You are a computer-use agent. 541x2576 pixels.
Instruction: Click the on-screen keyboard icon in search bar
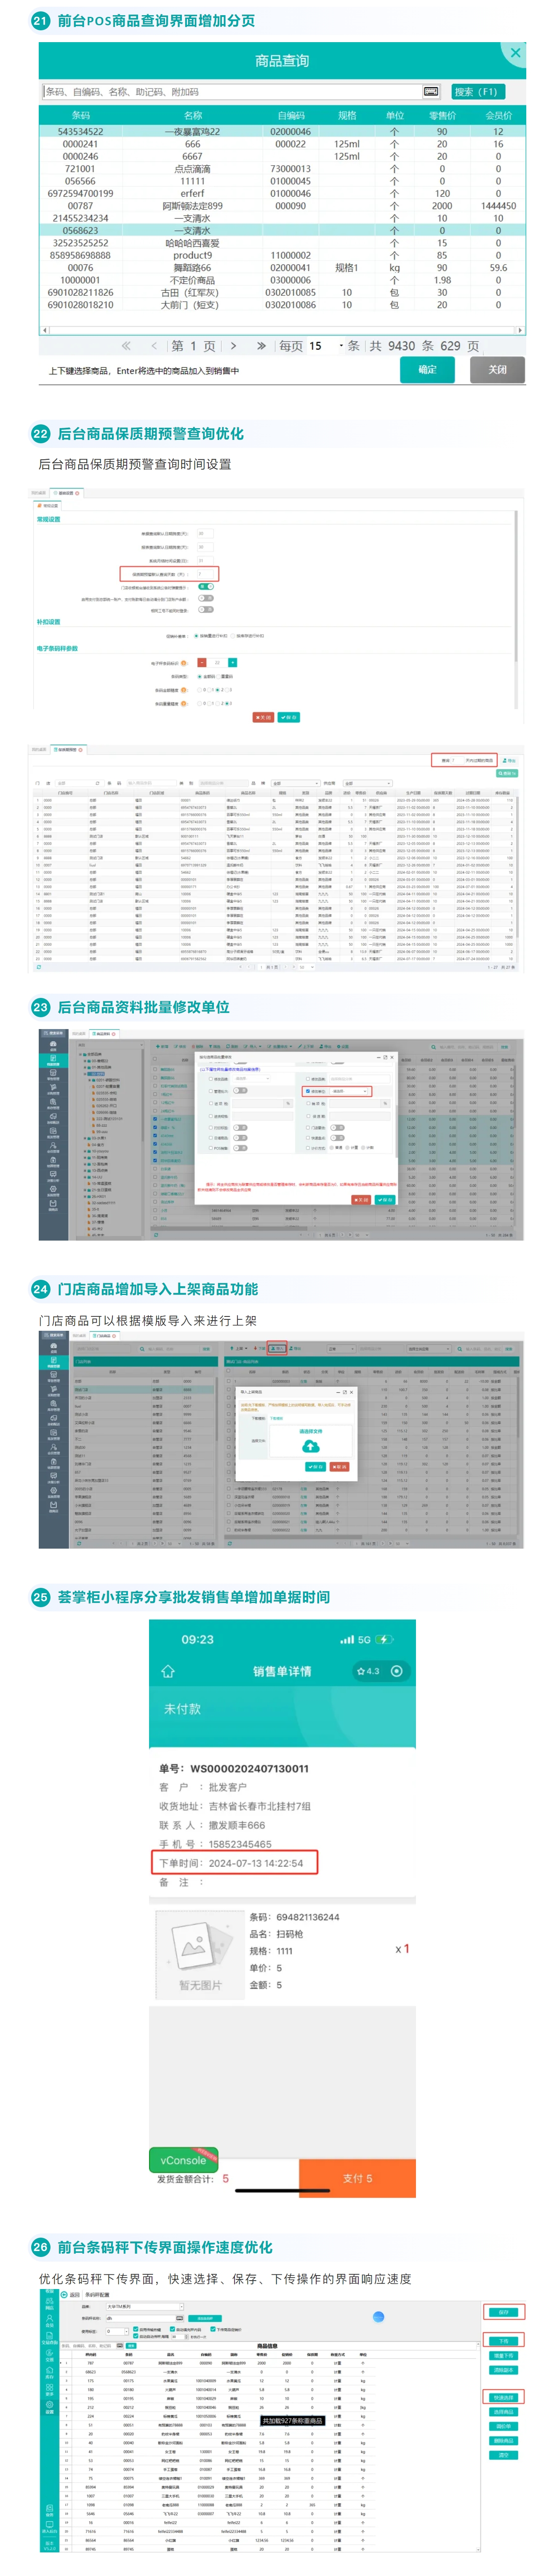tap(431, 91)
